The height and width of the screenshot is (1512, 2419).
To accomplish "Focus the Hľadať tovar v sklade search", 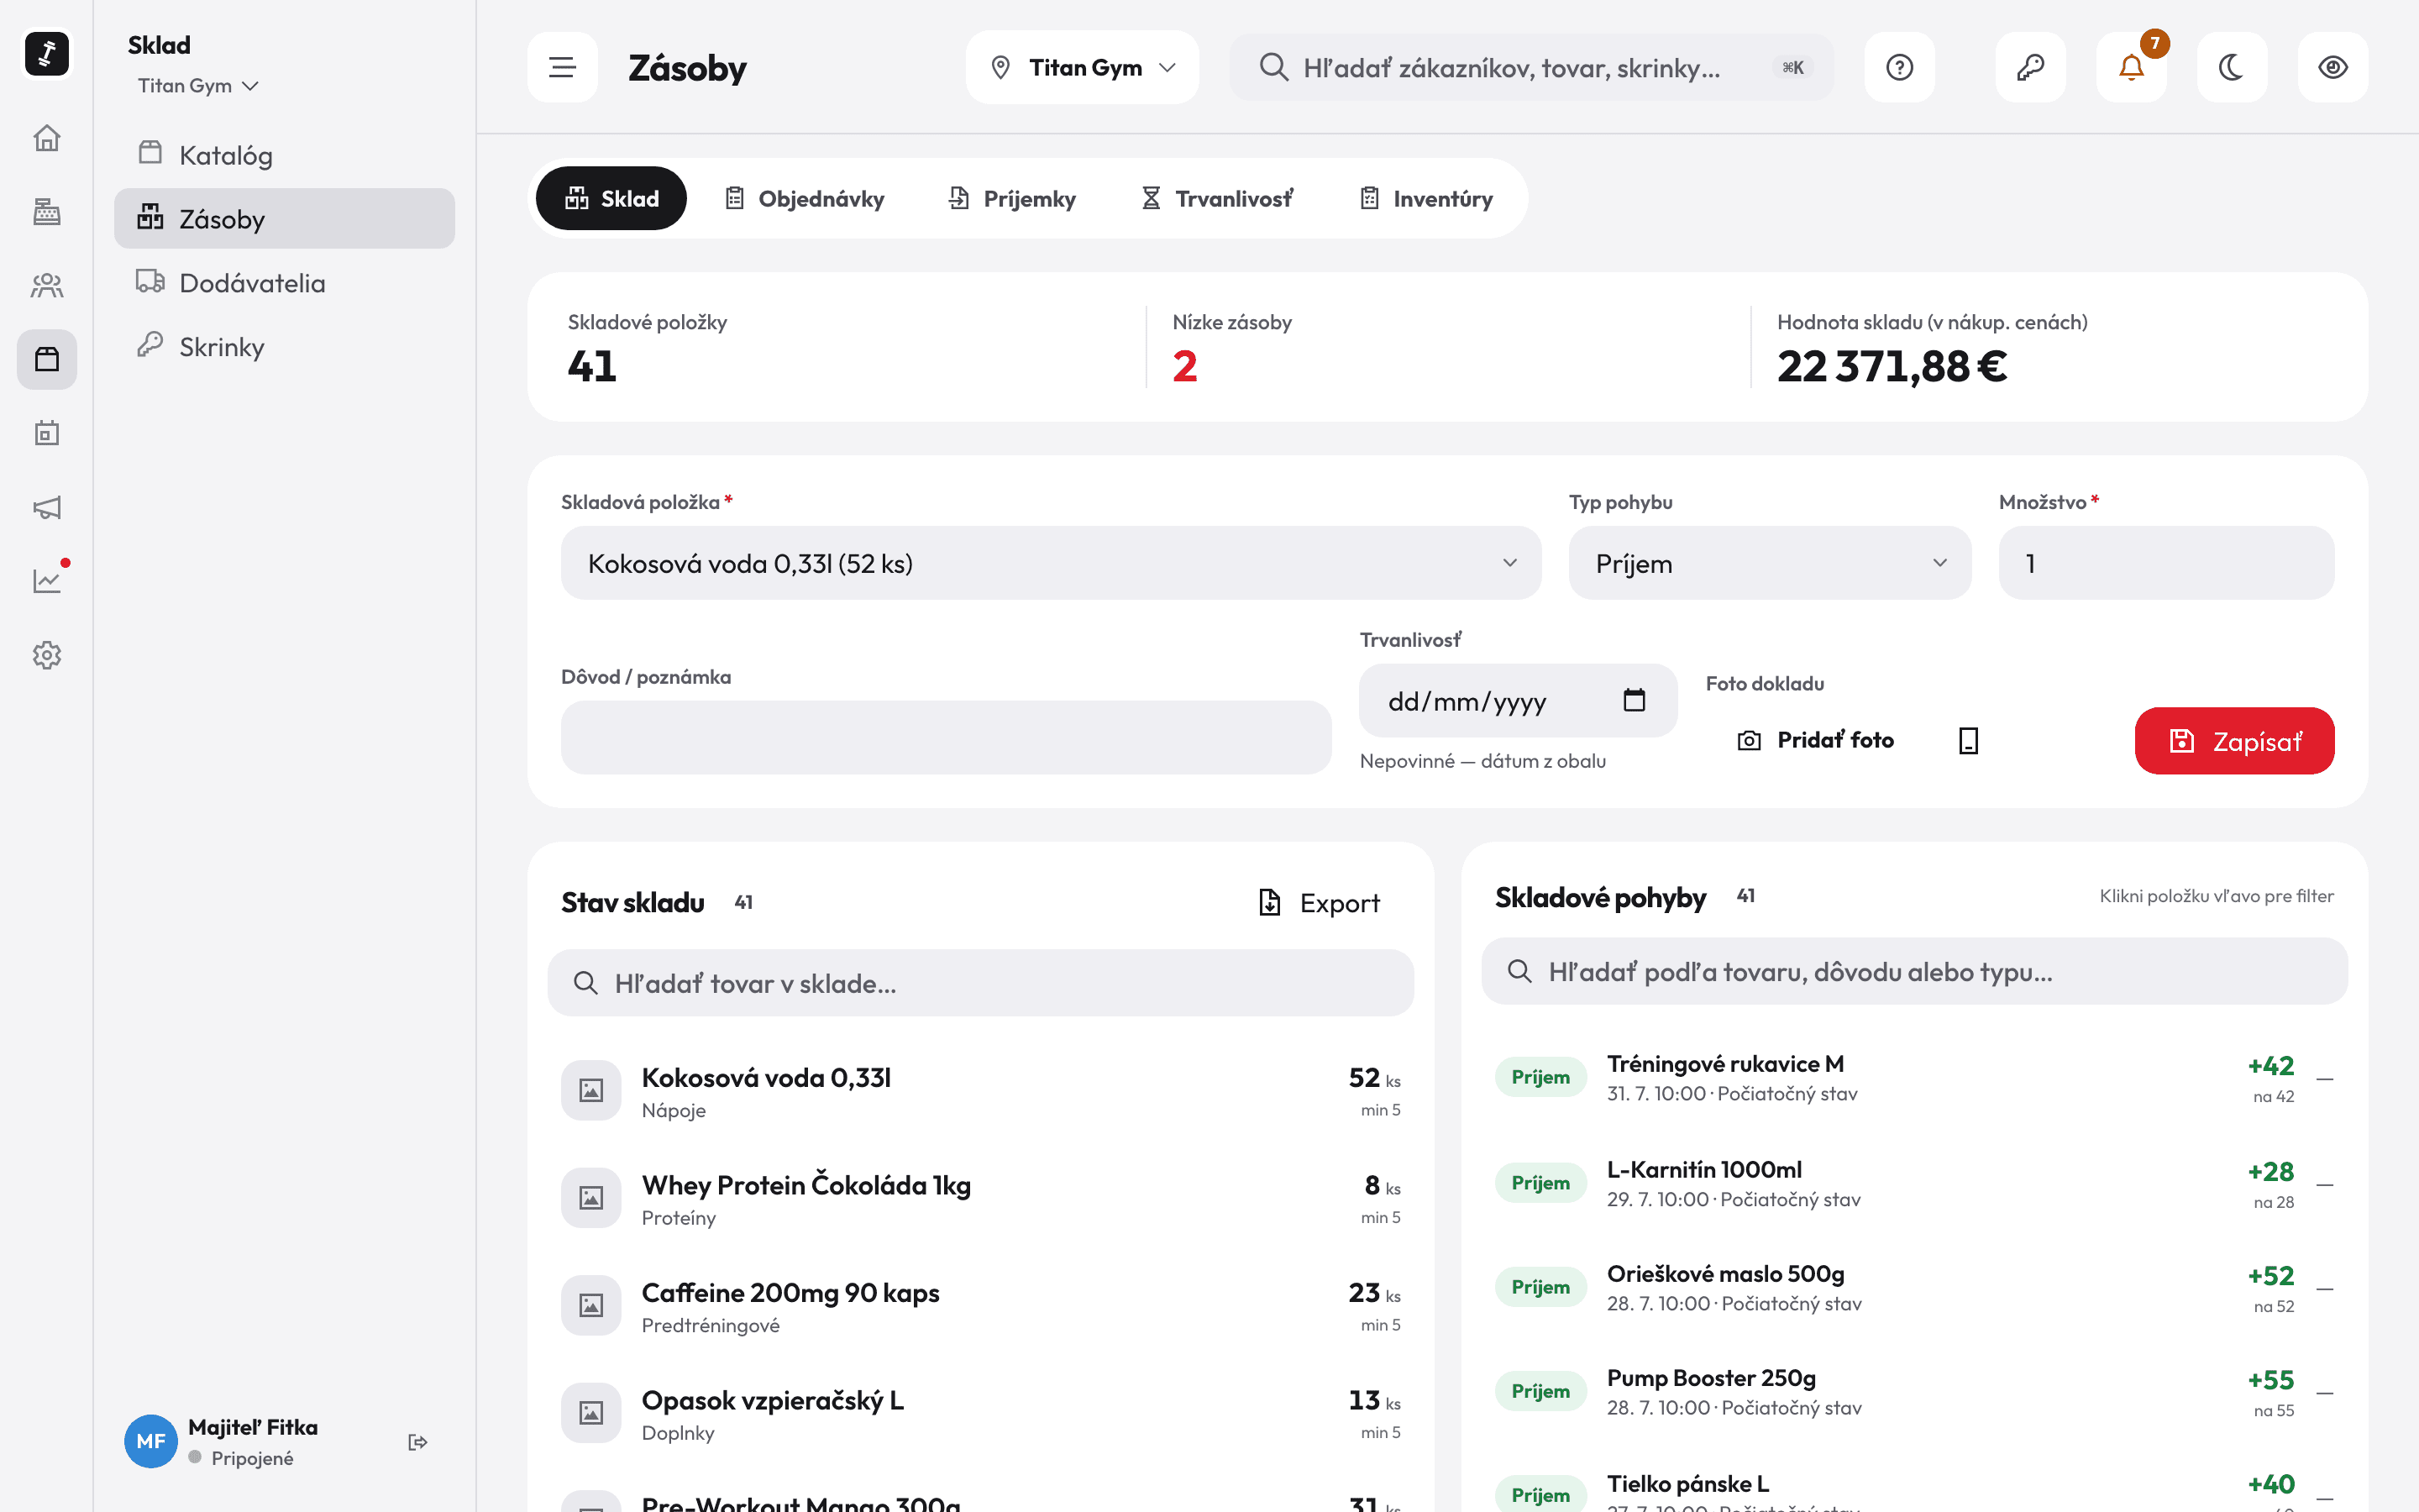I will 979,983.
